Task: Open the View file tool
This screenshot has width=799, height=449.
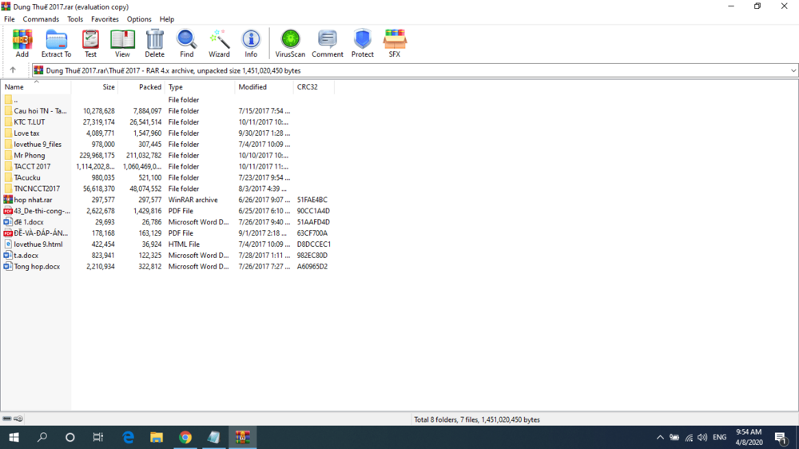Action: (122, 43)
